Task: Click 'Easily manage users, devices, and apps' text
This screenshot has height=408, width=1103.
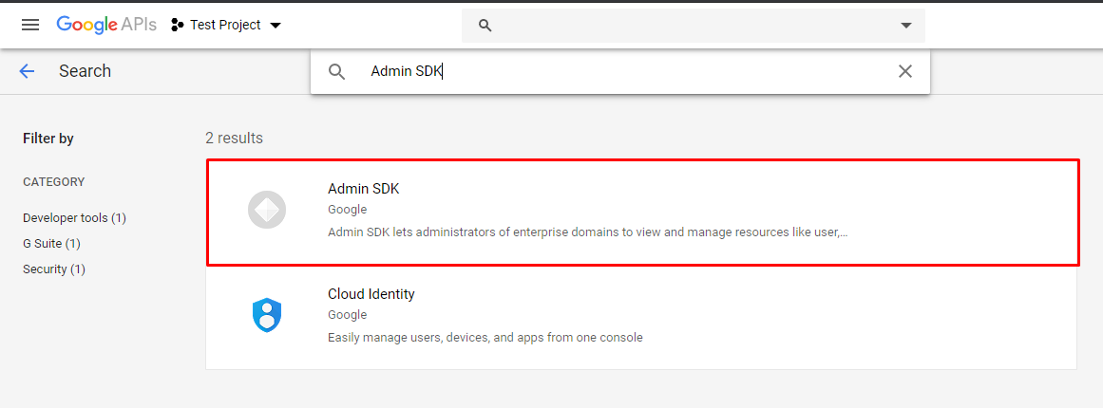Action: 485,337
